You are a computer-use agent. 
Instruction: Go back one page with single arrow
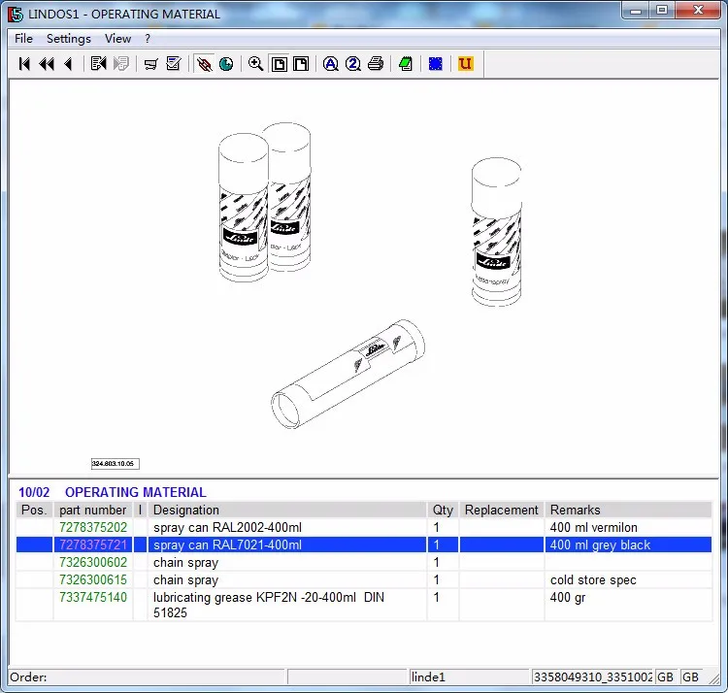68,64
